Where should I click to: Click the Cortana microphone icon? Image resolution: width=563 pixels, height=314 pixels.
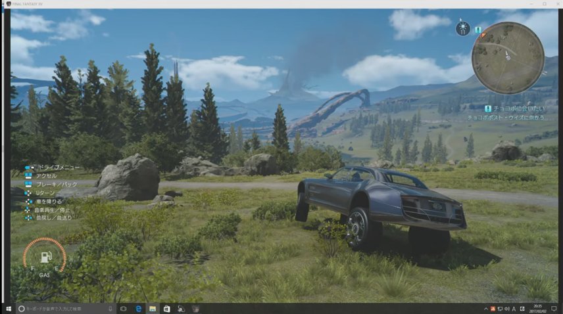point(110,309)
